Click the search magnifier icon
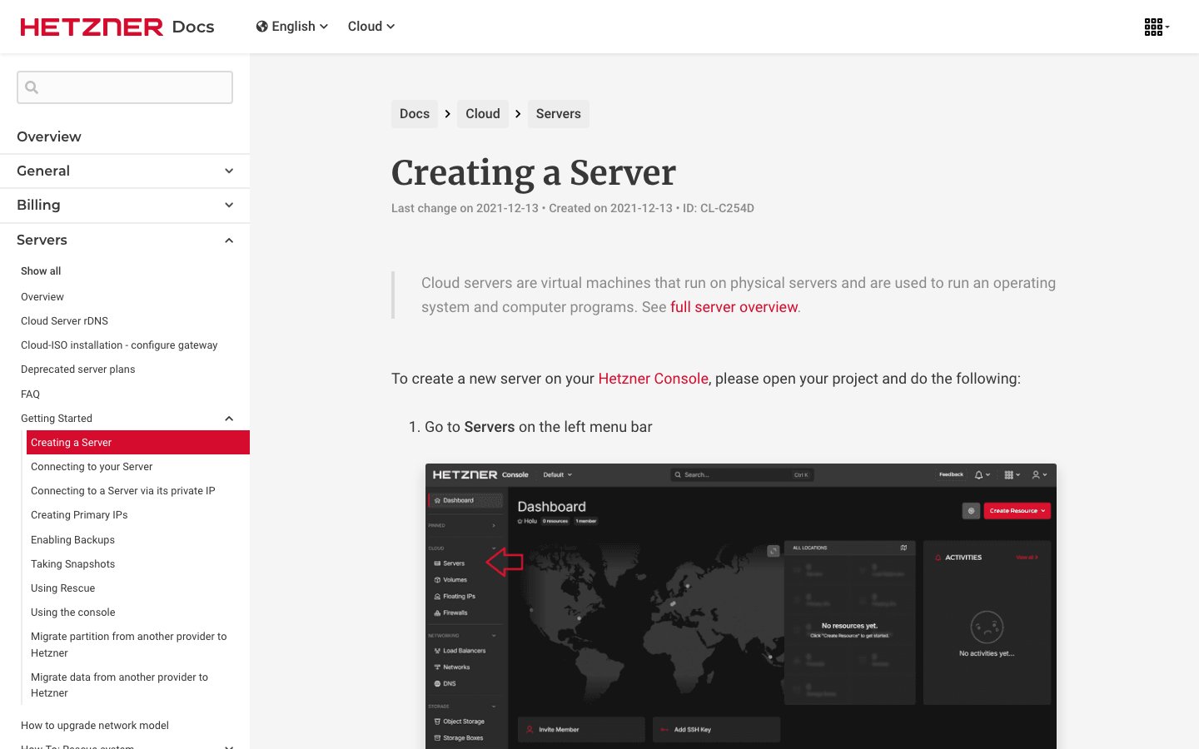Viewport: 1199px width, 749px height. tap(32, 87)
